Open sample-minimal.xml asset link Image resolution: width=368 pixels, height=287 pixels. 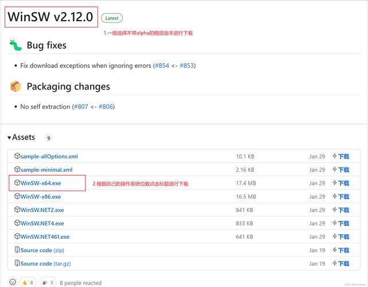coord(46,170)
